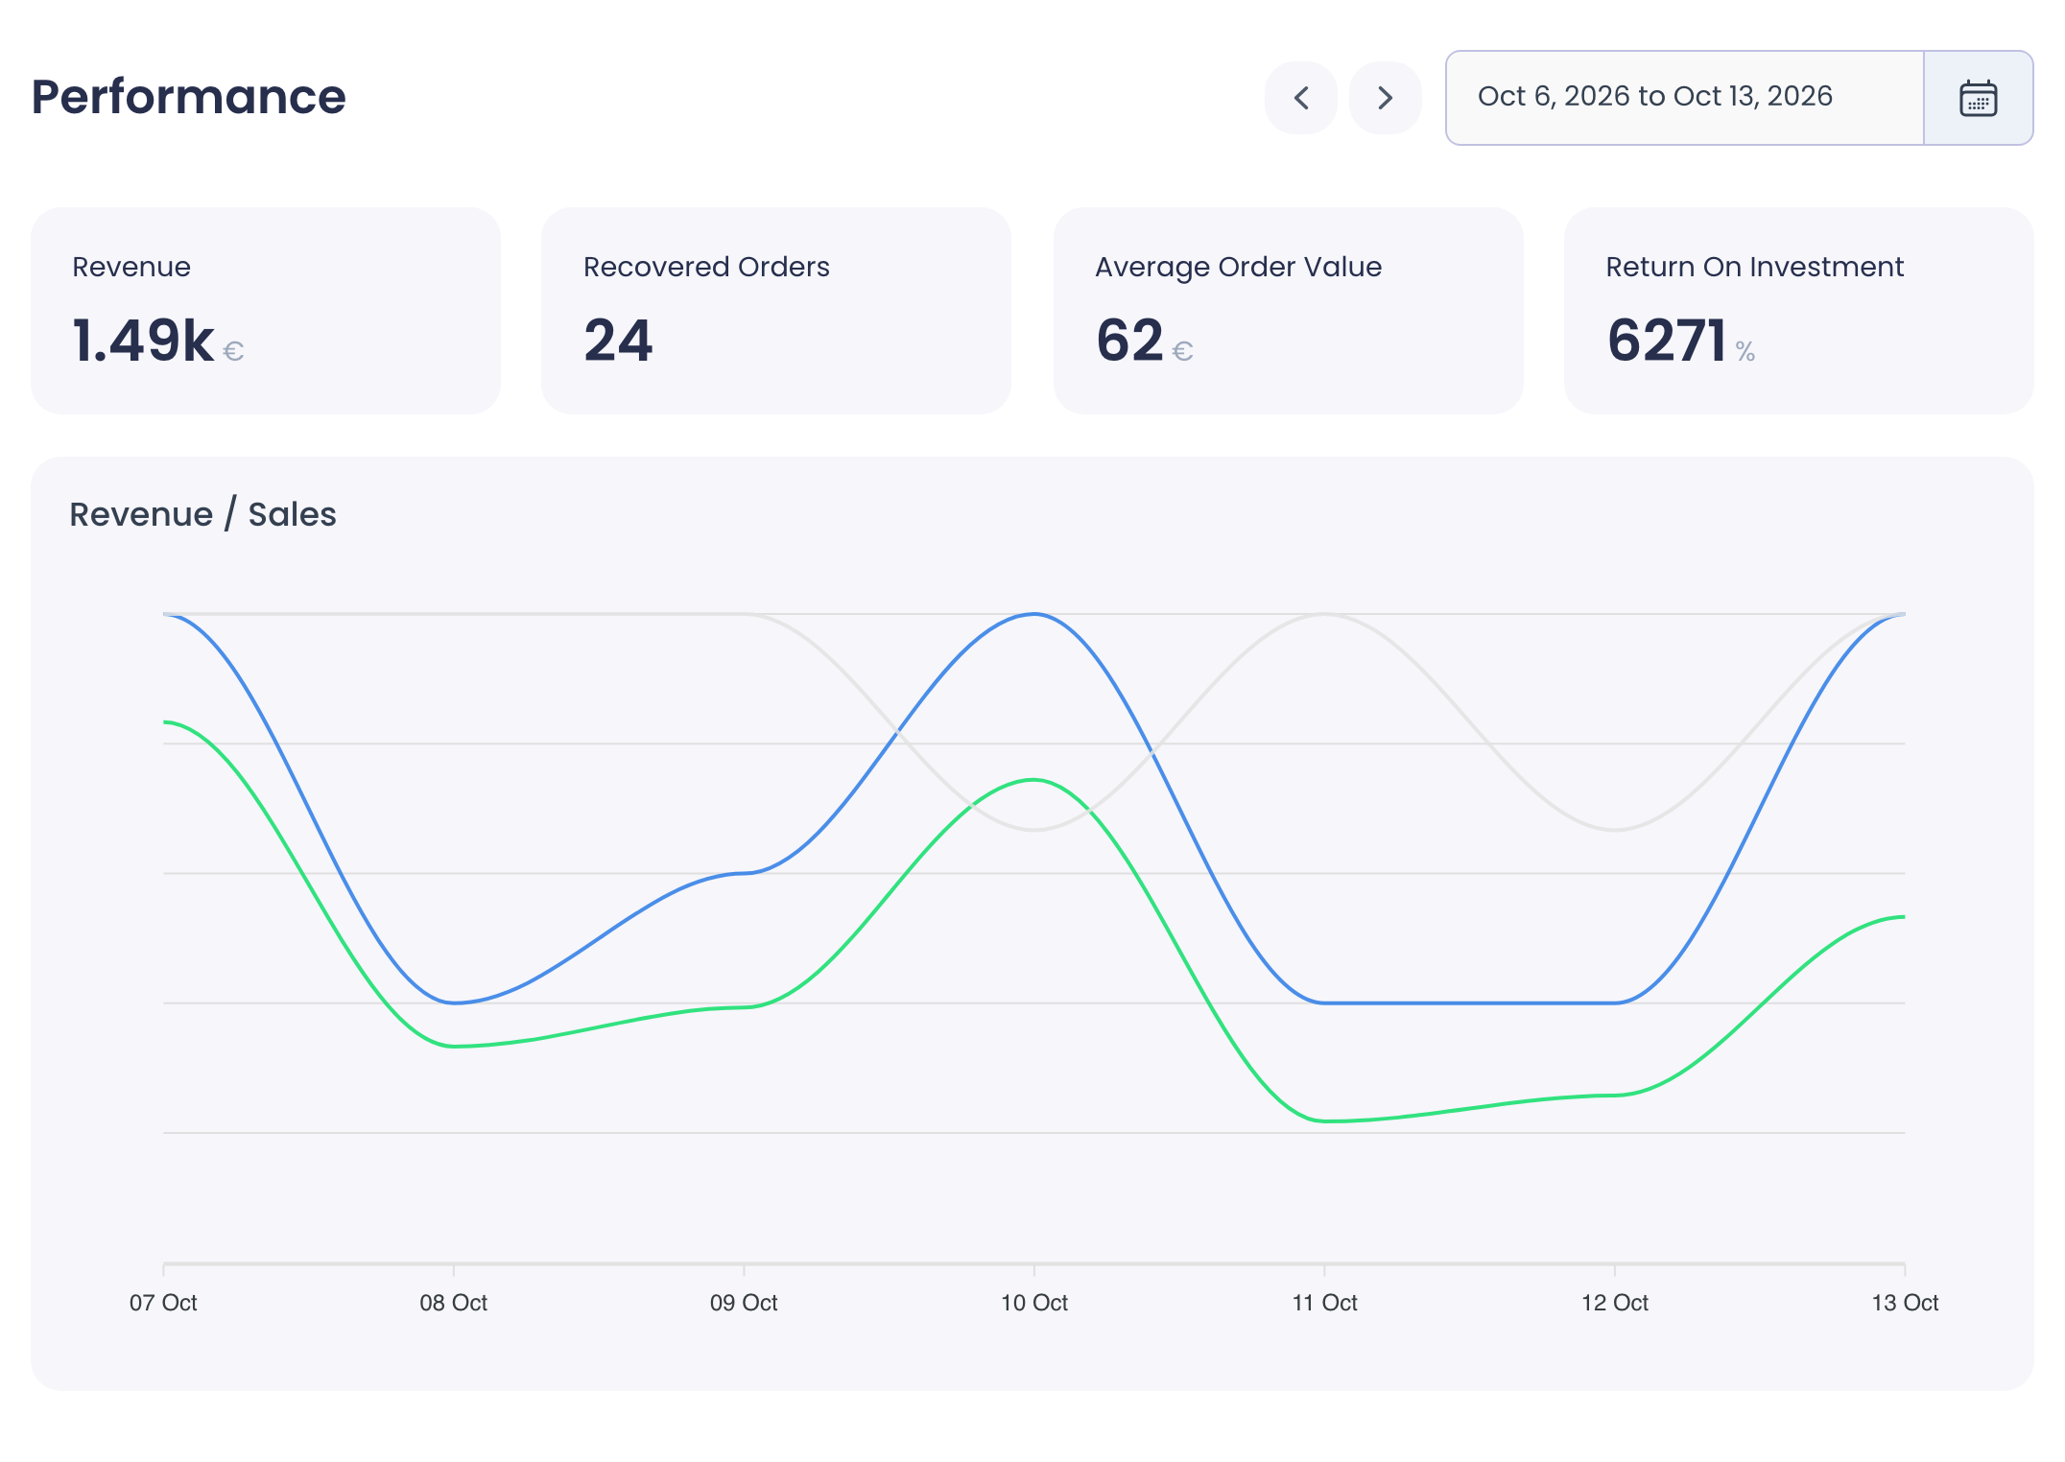
Task: Click the Revenue / Sales chart title
Action: pyautogui.click(x=202, y=514)
